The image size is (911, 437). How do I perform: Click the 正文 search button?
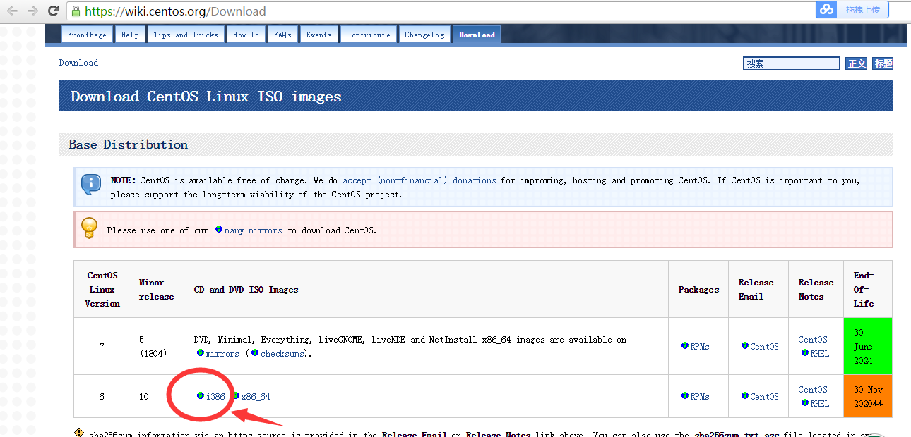[856, 63]
